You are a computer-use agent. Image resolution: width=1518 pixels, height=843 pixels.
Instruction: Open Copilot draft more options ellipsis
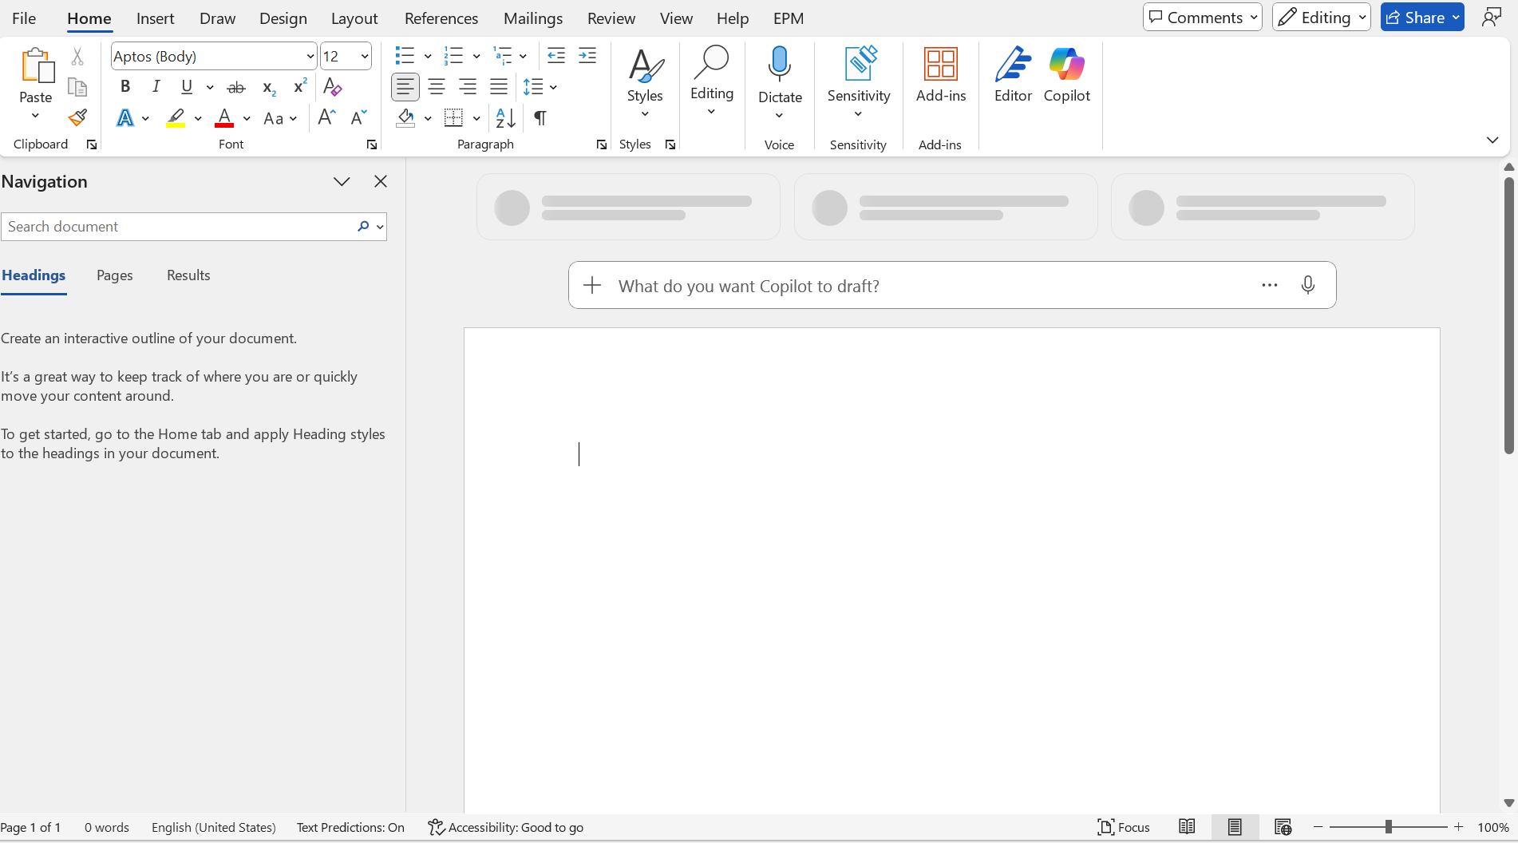[x=1270, y=285]
